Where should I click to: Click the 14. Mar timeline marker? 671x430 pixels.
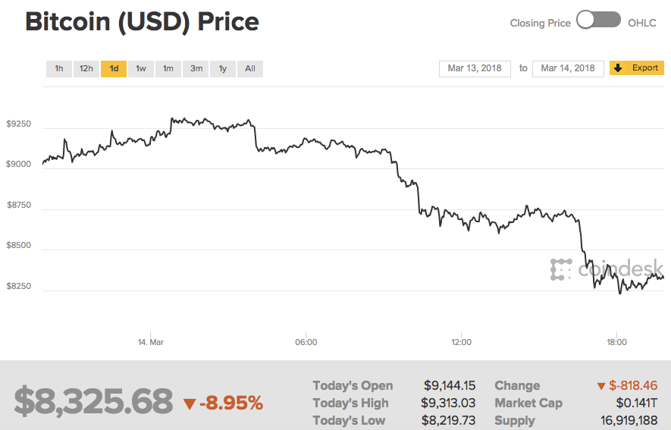click(151, 342)
